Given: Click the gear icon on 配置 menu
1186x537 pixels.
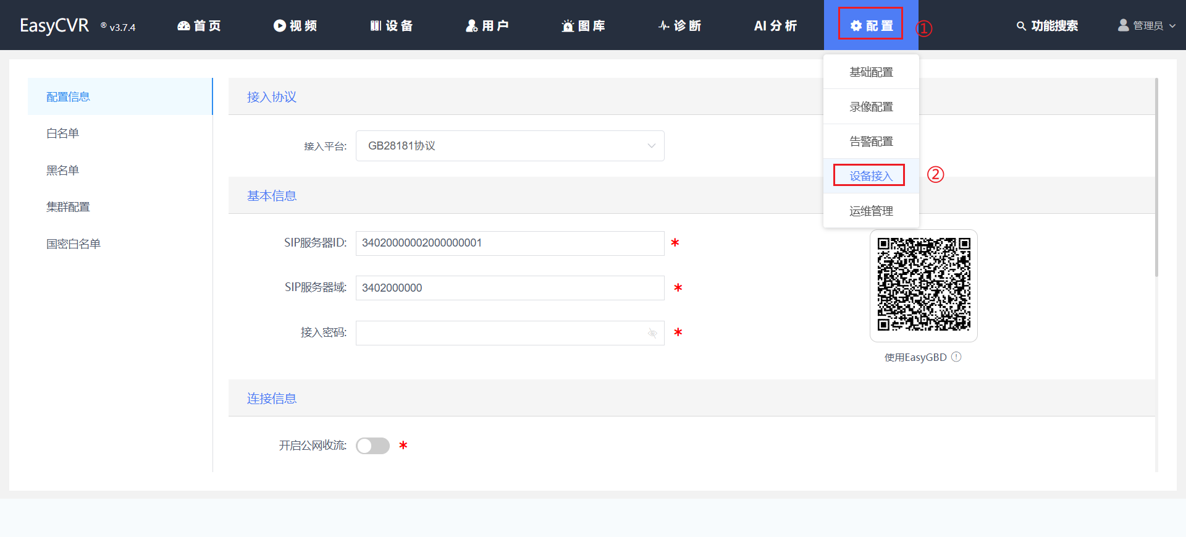Looking at the screenshot, I should pos(856,26).
